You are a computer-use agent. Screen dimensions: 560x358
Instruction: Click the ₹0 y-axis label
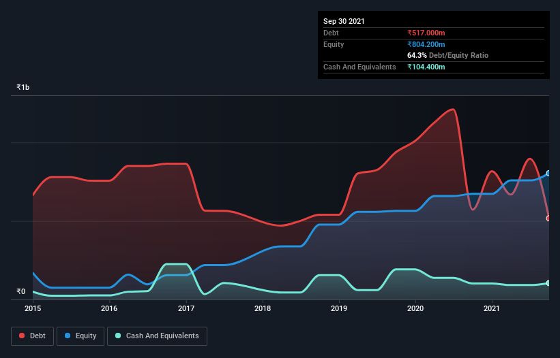[21, 291]
